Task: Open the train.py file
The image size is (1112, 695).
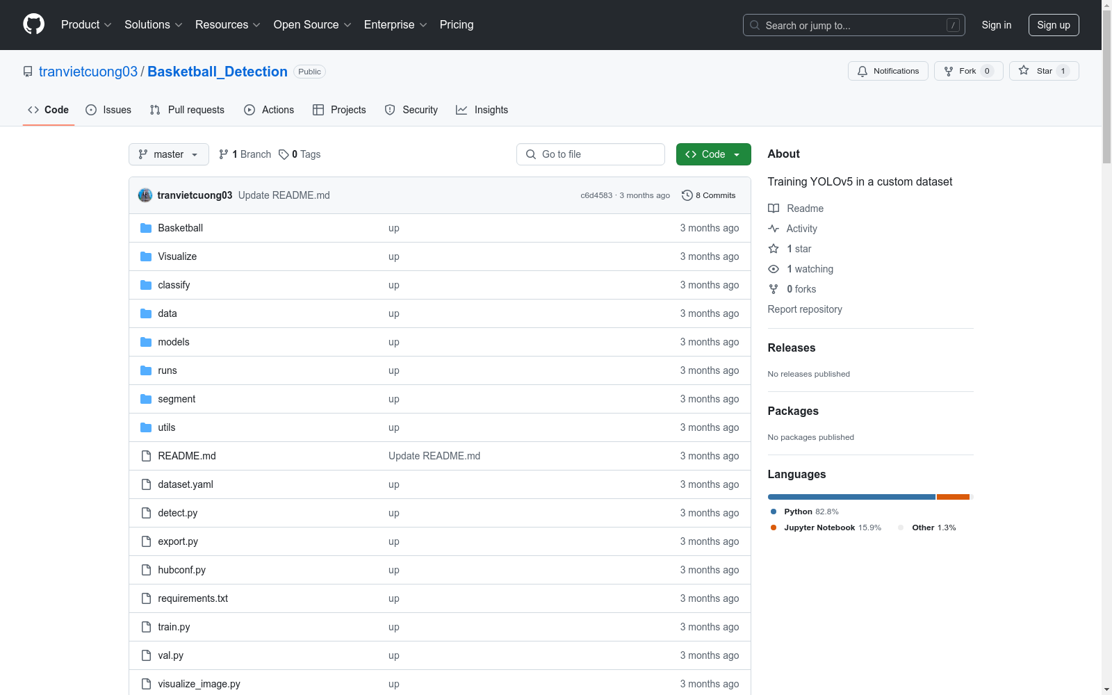Action: click(174, 627)
